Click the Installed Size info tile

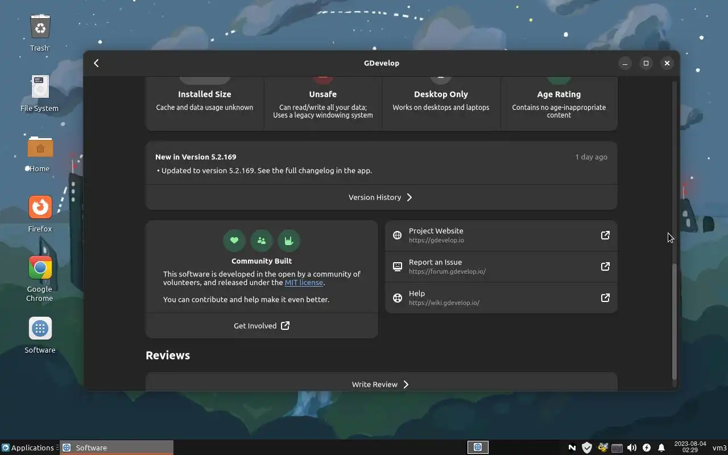[x=205, y=103]
